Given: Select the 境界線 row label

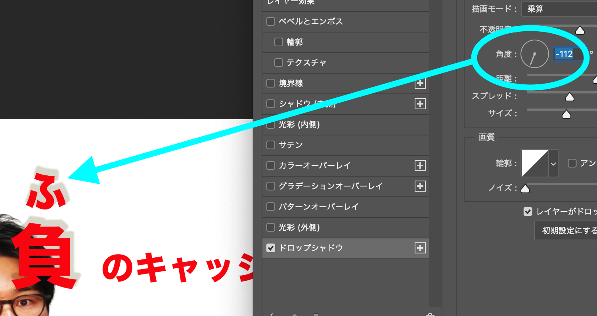Looking at the screenshot, I should (x=291, y=83).
